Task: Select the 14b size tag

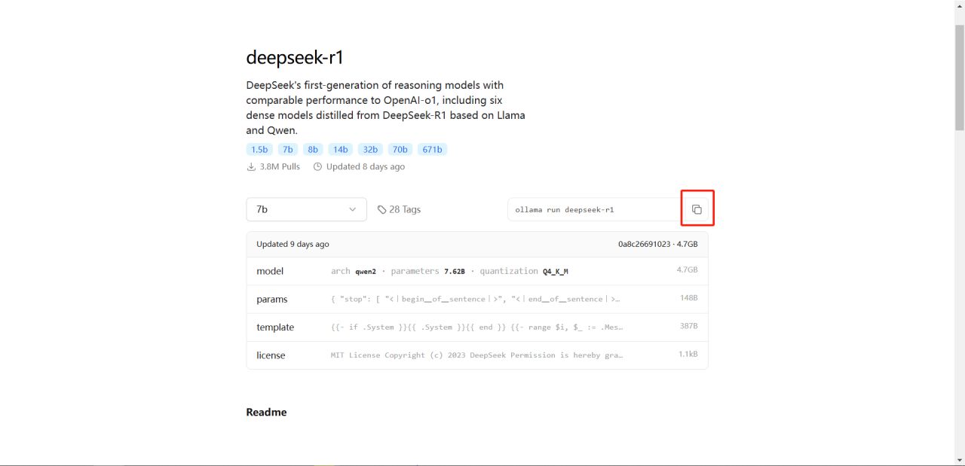Action: (341, 150)
